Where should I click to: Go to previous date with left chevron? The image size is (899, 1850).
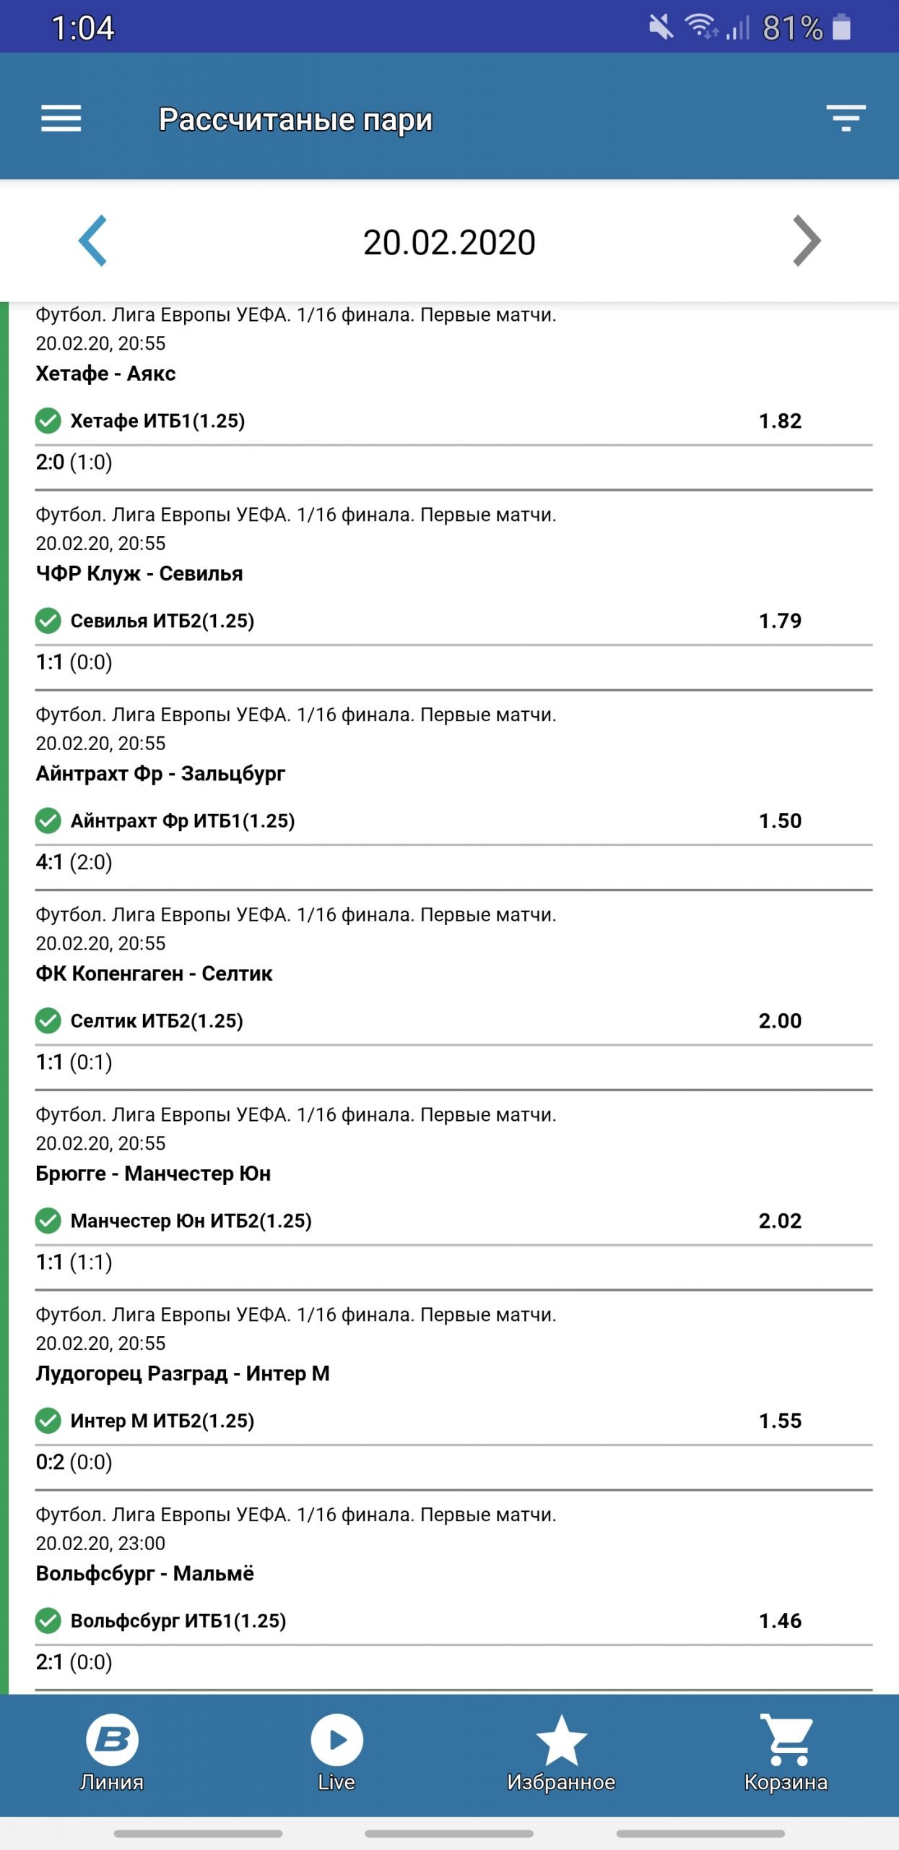click(93, 241)
